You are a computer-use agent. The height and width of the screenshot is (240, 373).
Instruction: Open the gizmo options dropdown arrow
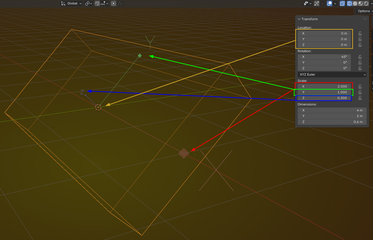[x=322, y=3]
